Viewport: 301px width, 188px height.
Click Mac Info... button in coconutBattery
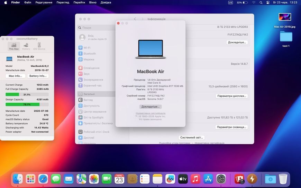(x=15, y=76)
